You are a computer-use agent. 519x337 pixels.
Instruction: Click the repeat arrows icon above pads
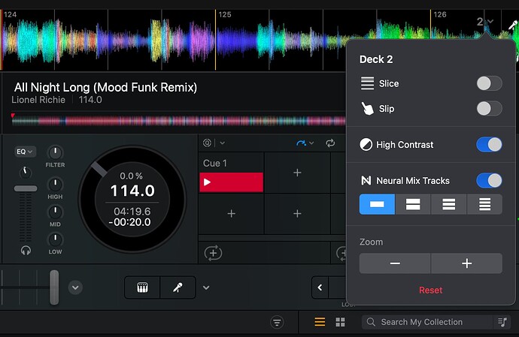click(x=330, y=143)
